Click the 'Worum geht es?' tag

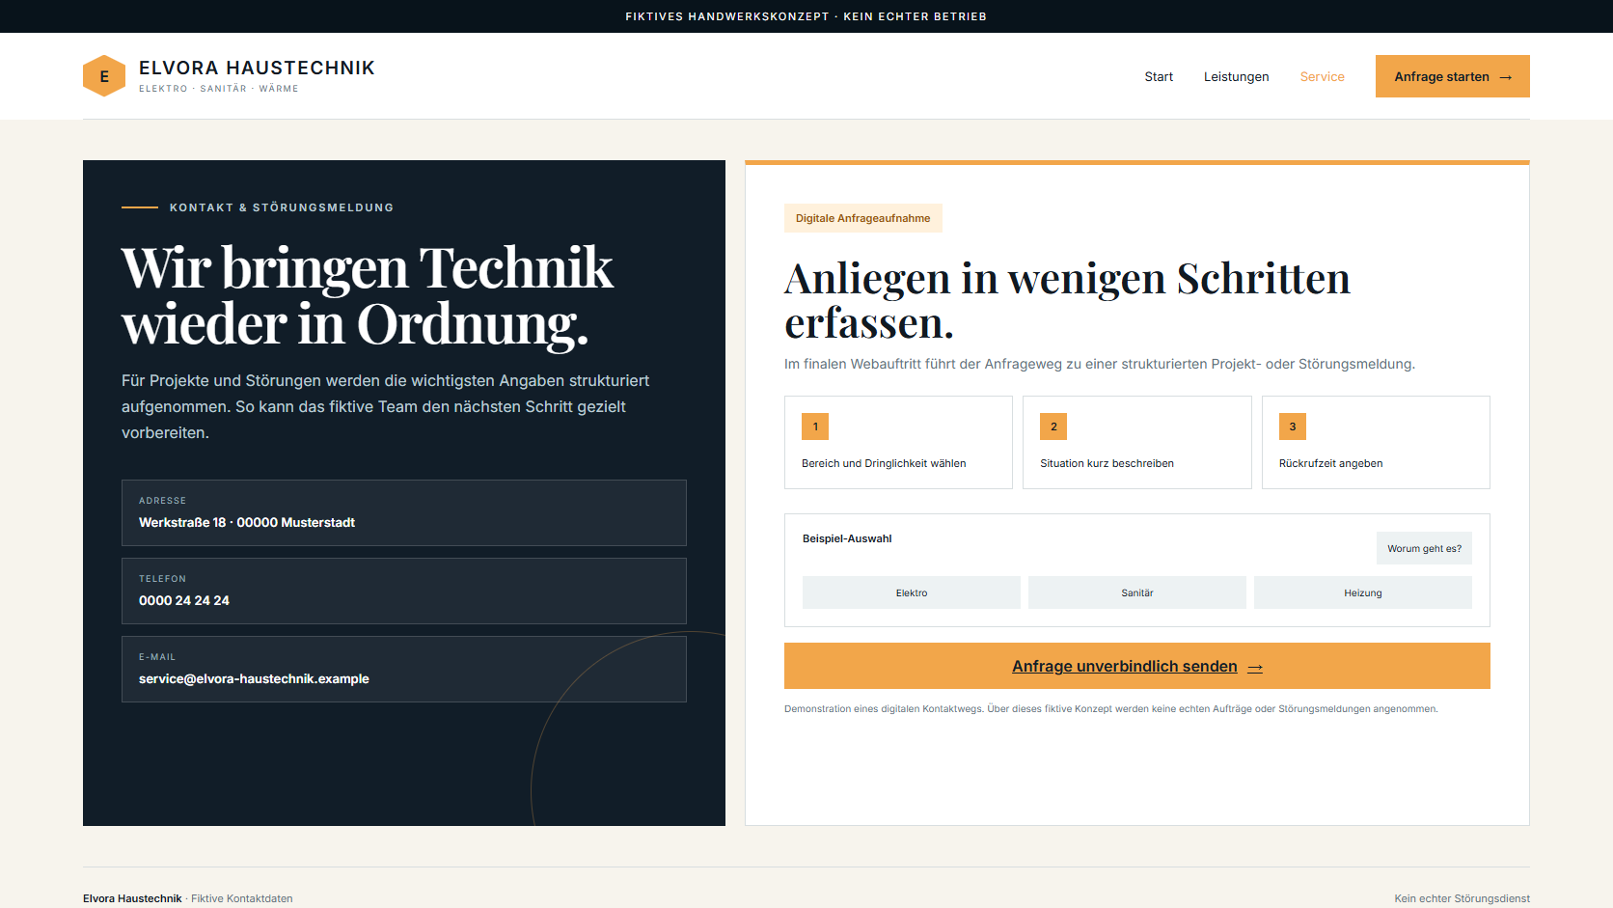point(1424,548)
